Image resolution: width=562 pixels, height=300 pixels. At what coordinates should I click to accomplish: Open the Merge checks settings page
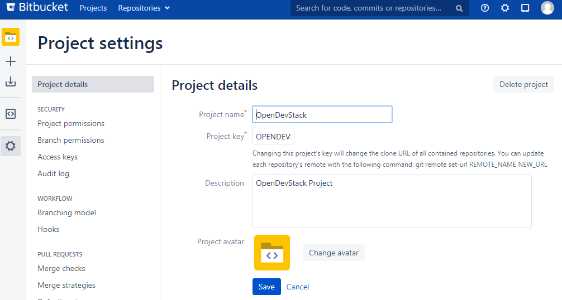[61, 268]
